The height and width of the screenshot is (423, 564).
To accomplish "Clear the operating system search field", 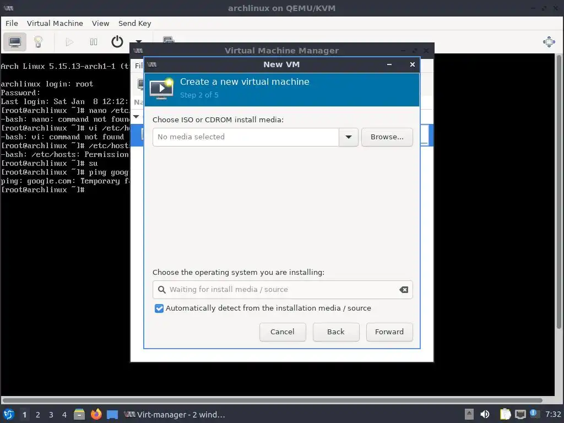I will pyautogui.click(x=404, y=290).
